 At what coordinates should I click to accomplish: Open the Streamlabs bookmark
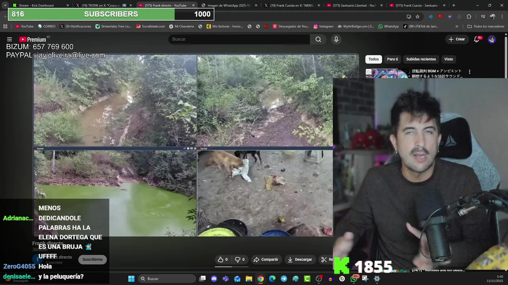tap(113, 27)
